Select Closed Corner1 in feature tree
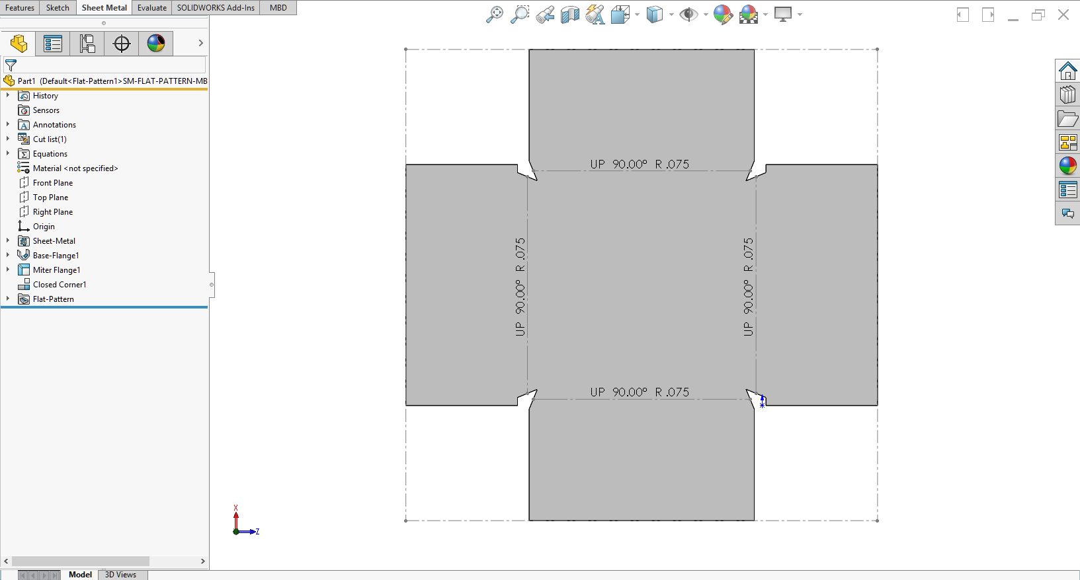1080x580 pixels. (60, 285)
